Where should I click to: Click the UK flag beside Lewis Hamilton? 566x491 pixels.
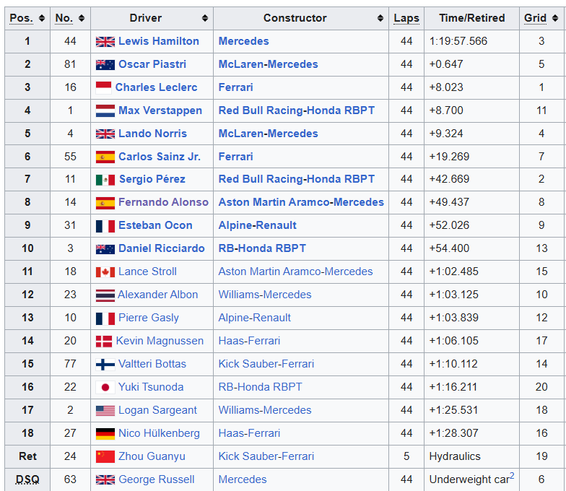tap(105, 42)
